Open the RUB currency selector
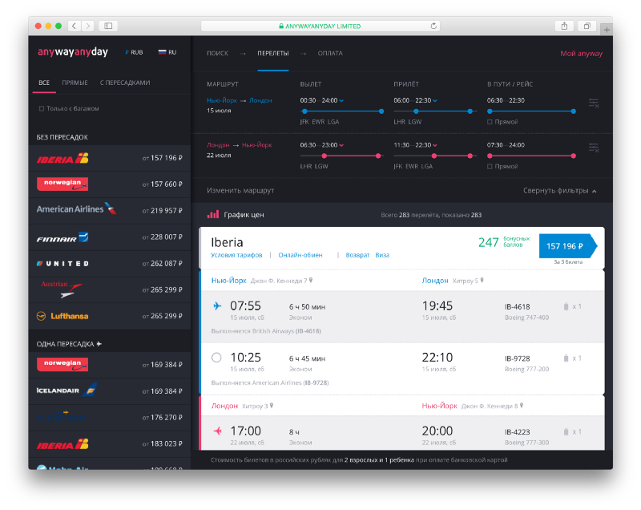641x510 pixels. [x=134, y=52]
